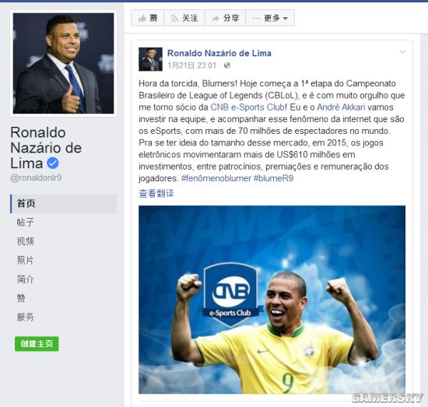Screen dimensions: 428x407
Task: Click the thumbs-up Like (赞) button
Action: point(147,18)
